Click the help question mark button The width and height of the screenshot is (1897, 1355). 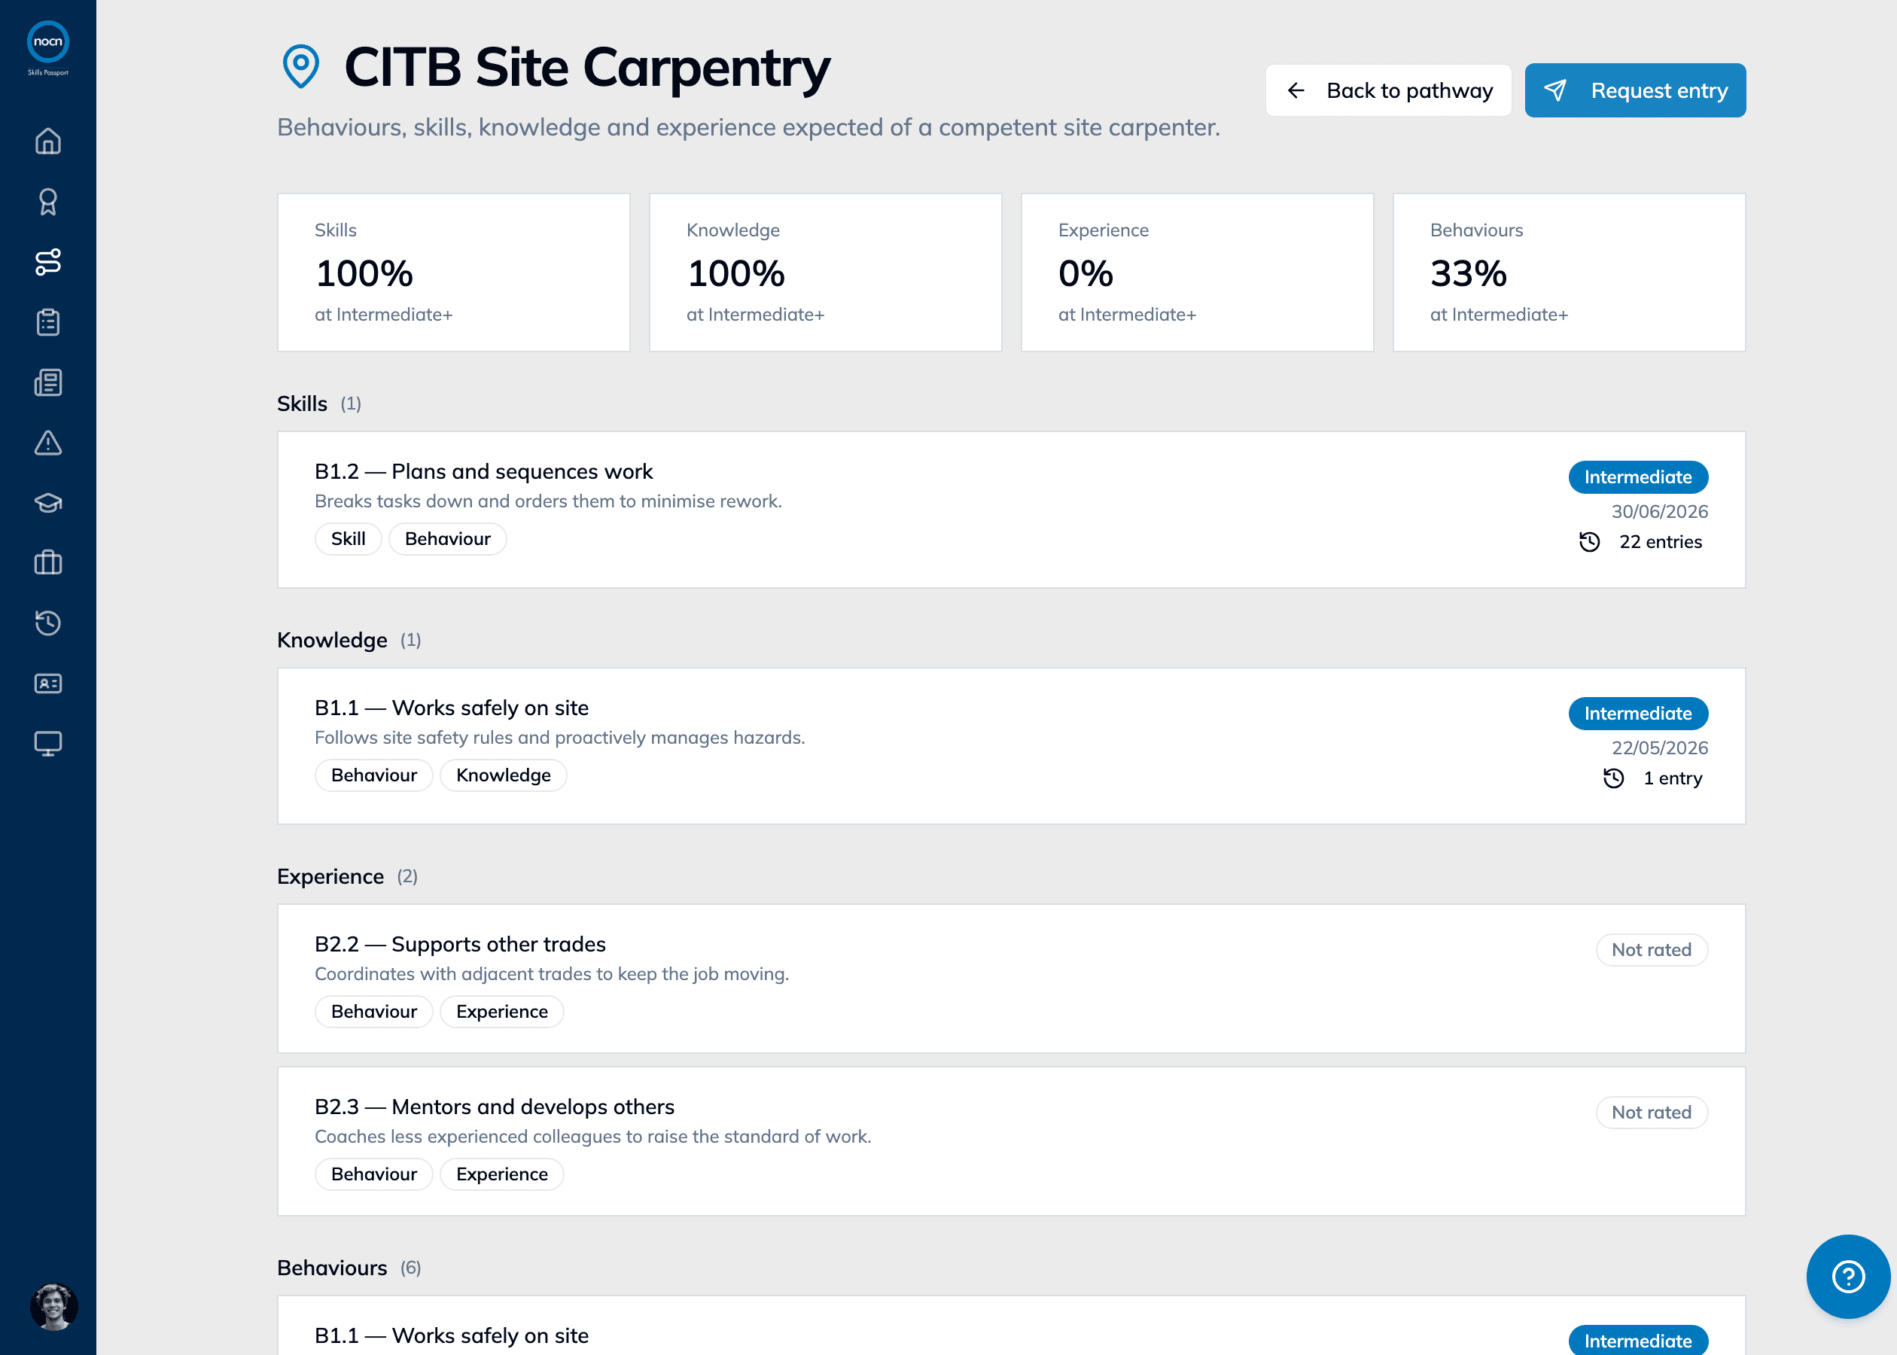pos(1848,1276)
